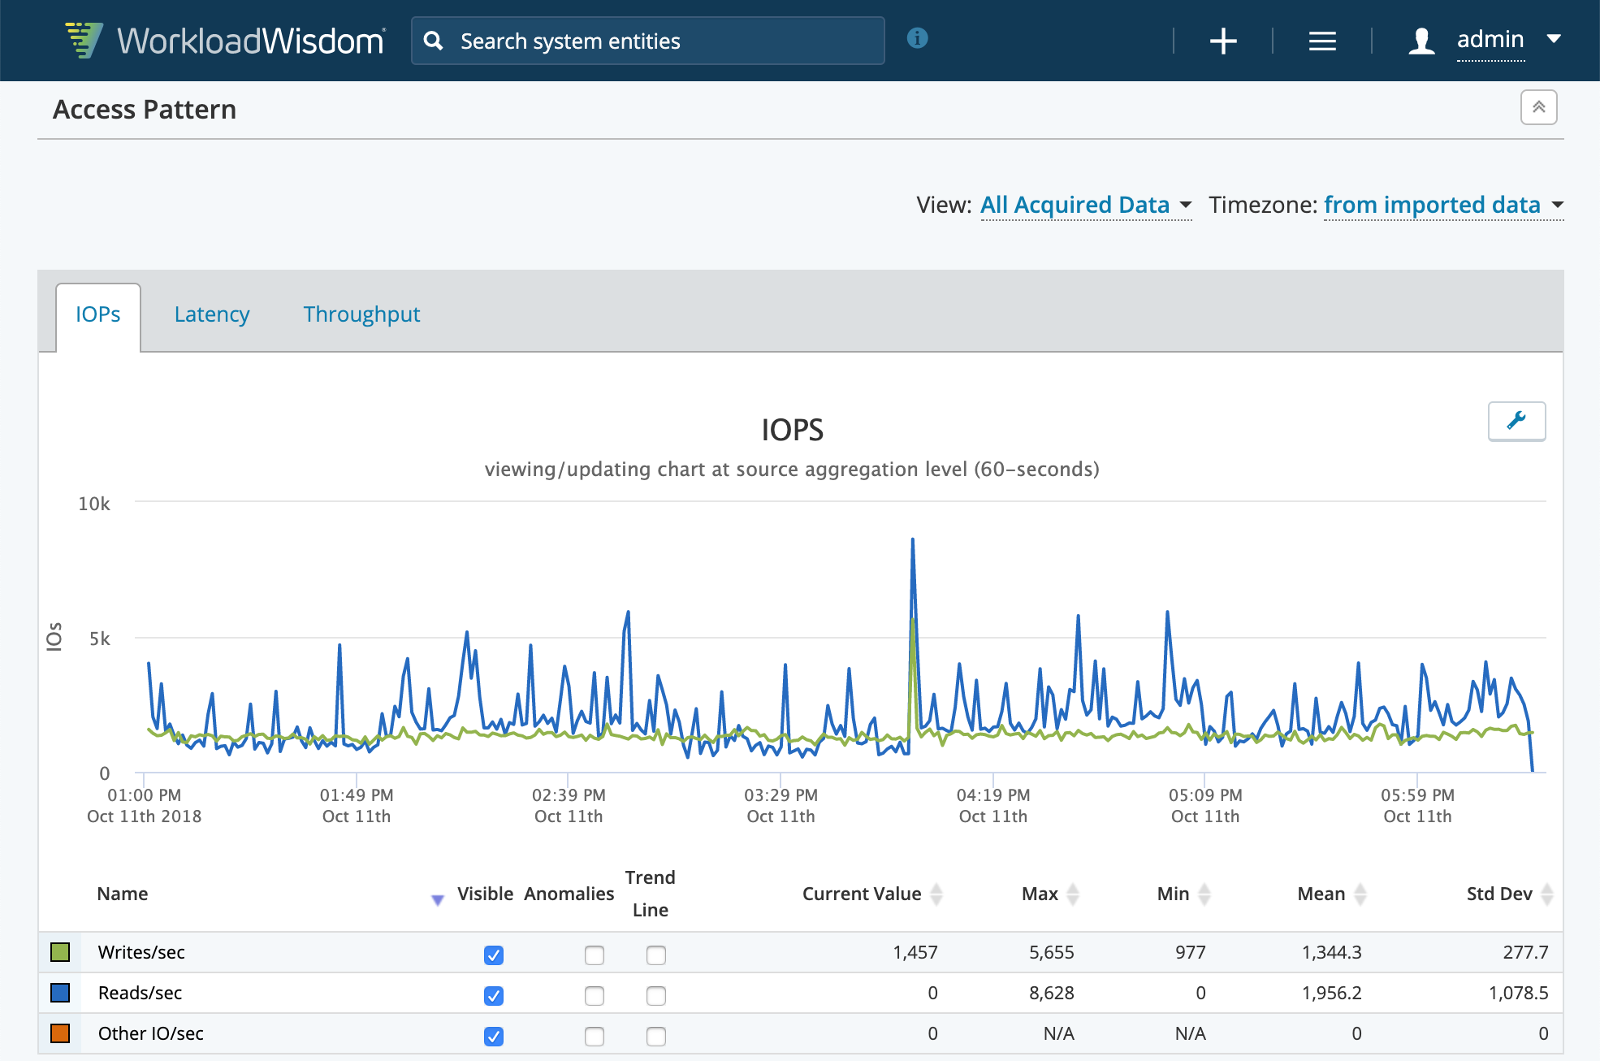Click Writes/sec Mean value 1,344.3
This screenshot has height=1061, width=1600.
1332,952
